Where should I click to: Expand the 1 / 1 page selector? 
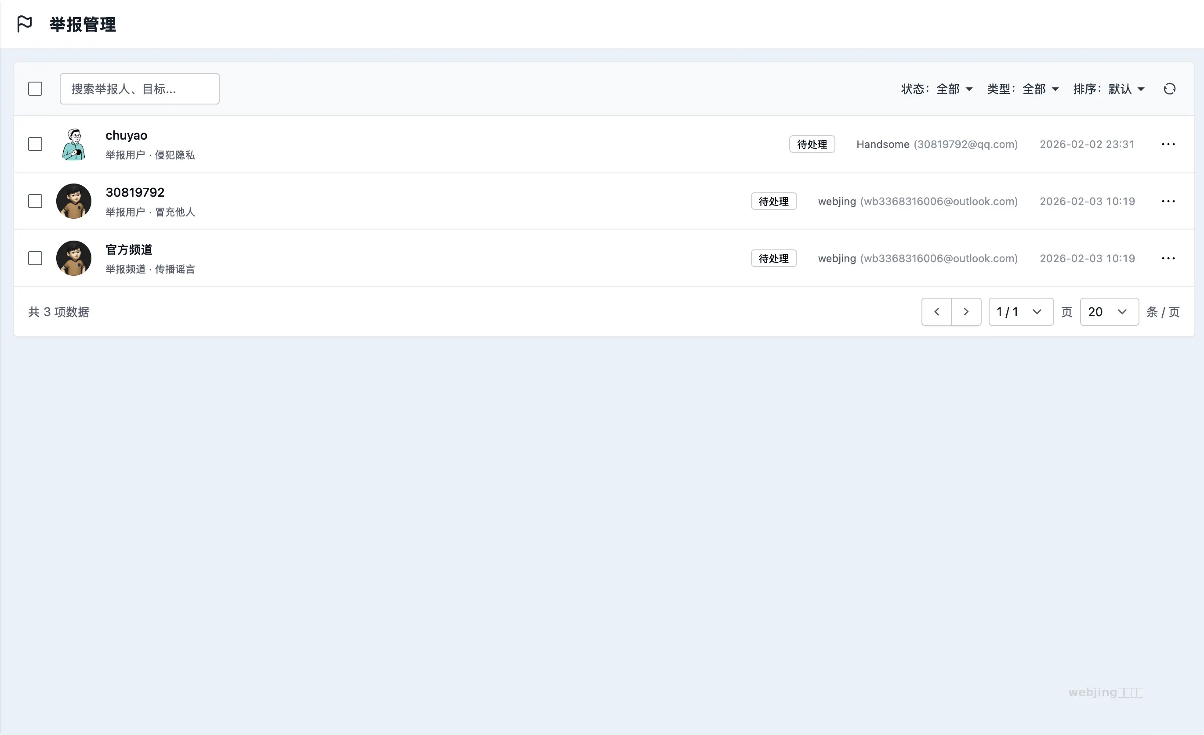point(1020,312)
